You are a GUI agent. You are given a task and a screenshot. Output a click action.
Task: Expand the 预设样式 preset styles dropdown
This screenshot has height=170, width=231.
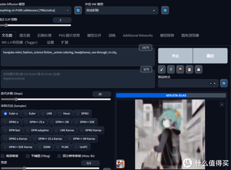click(x=215, y=83)
